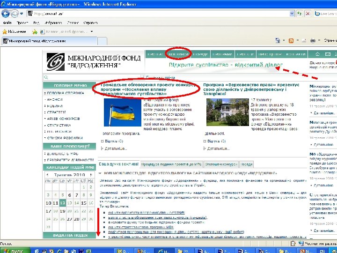Open Новини in left menu
The height and width of the screenshot is (253, 337).
pos(55,106)
